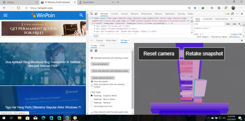The image size is (245, 121).
Task: Open the Sources panel tab
Action: point(124,14)
